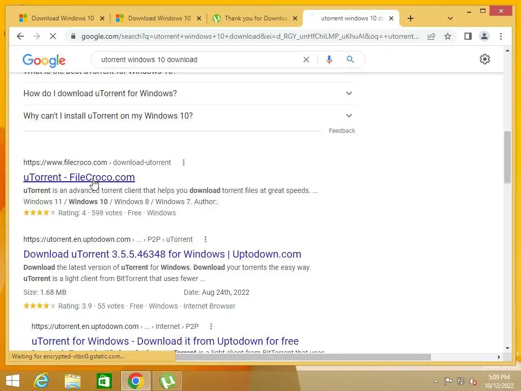This screenshot has height=391, width=521.
Task: Close second Download Windows 10 tab
Action: [x=199, y=18]
